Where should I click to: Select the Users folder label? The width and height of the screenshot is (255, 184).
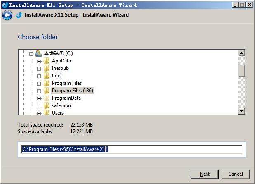[x=58, y=113]
